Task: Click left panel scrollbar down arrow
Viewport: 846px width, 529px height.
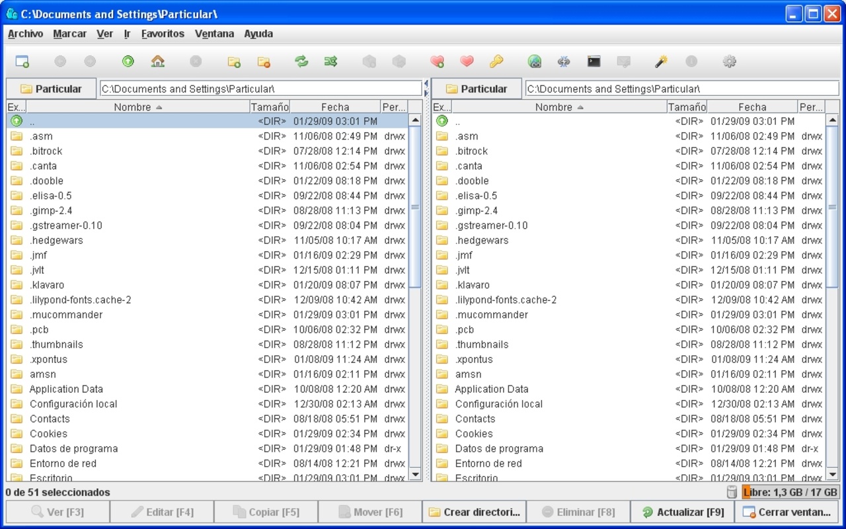Action: pos(415,474)
